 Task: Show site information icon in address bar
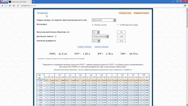tap(18, 6)
